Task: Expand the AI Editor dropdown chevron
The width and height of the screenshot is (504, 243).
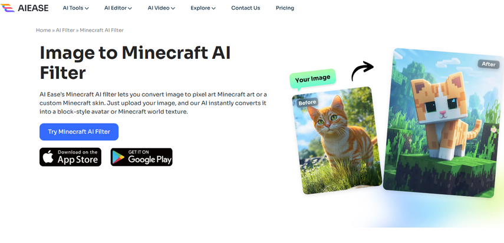Action: coord(130,8)
